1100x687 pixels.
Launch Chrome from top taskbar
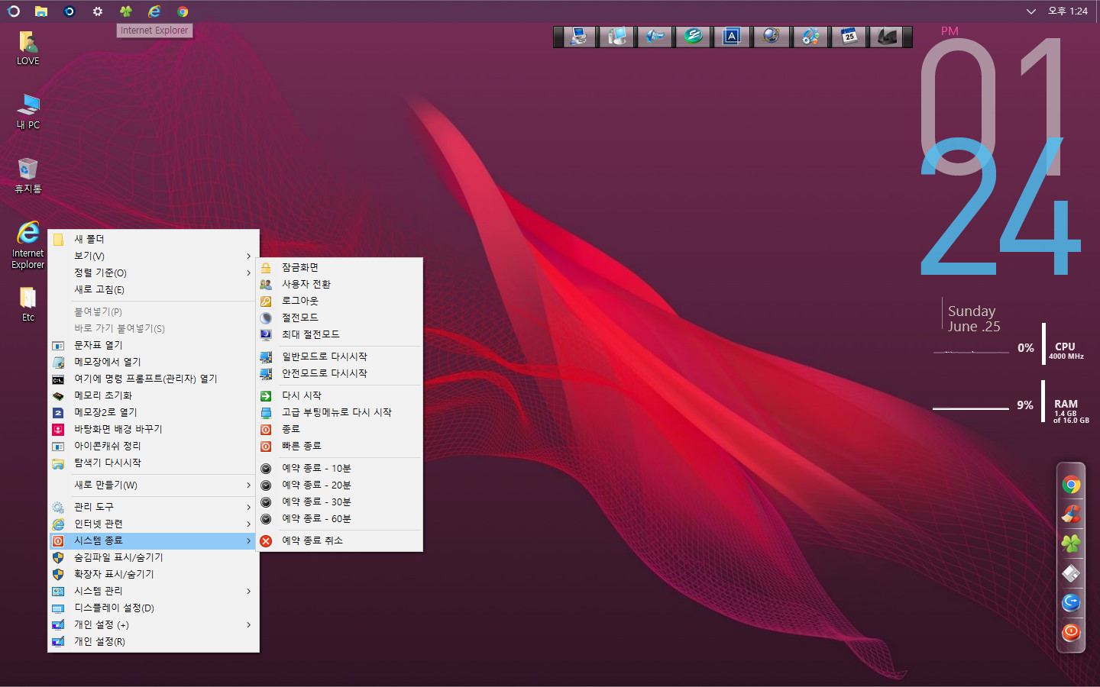(183, 11)
